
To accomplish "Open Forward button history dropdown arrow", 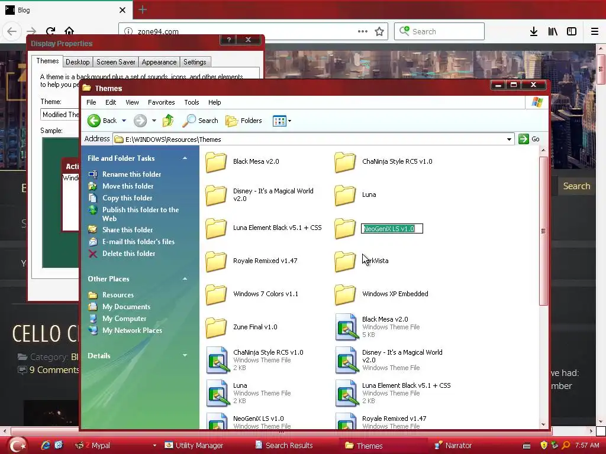I will click(154, 121).
